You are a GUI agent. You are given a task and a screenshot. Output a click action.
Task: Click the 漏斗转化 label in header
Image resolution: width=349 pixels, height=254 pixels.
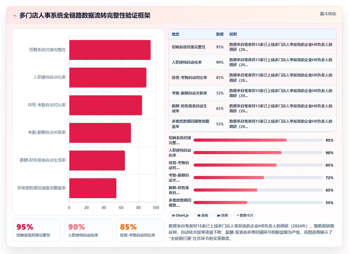[x=328, y=14]
